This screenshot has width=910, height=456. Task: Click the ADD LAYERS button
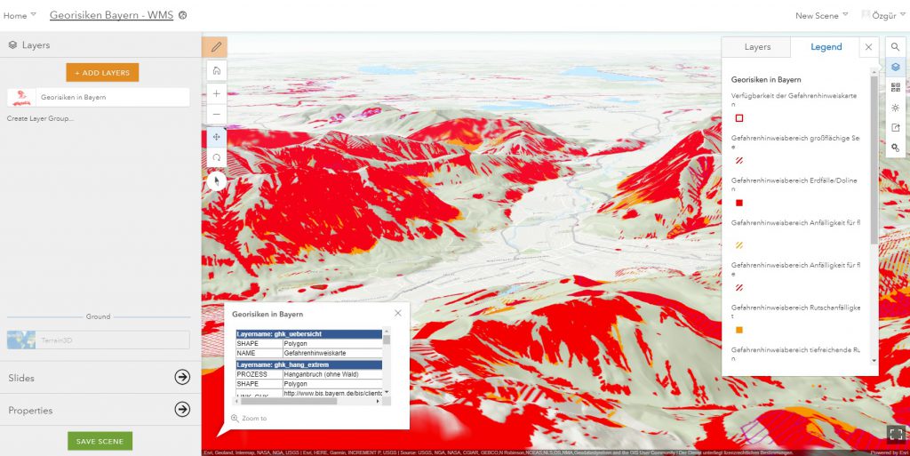click(x=102, y=73)
